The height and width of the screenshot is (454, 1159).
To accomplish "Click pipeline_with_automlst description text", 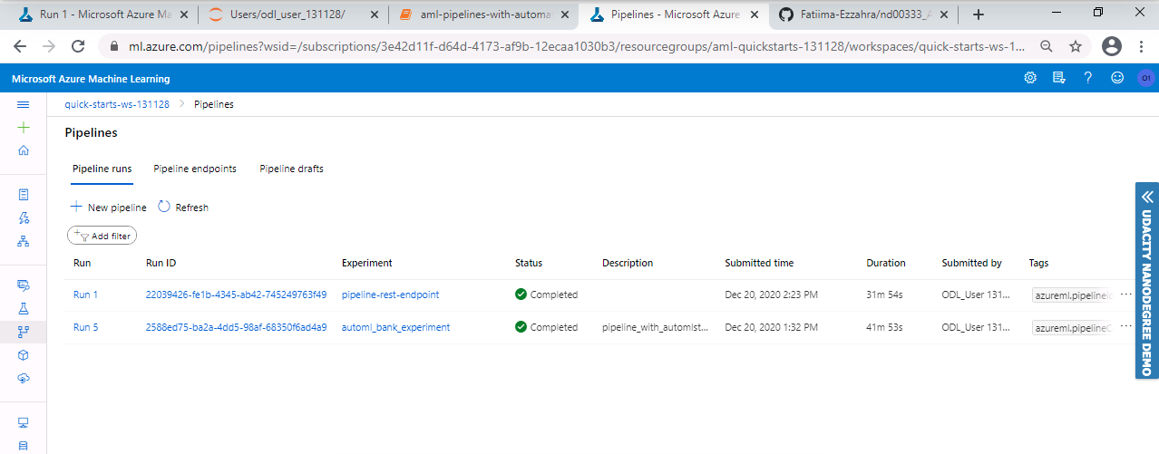I will coord(655,327).
